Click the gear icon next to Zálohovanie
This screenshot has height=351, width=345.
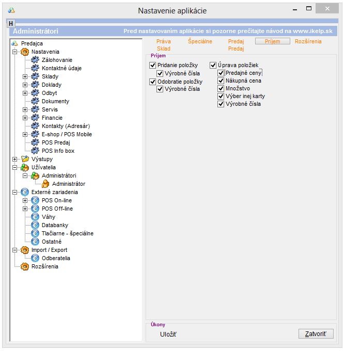pyautogui.click(x=35, y=60)
